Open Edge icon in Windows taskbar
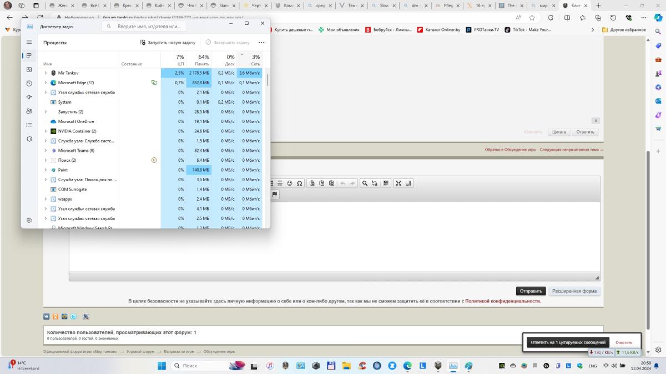Image resolution: width=666 pixels, height=374 pixels. coord(408,366)
